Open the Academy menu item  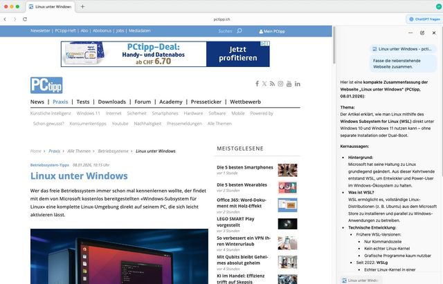click(171, 102)
